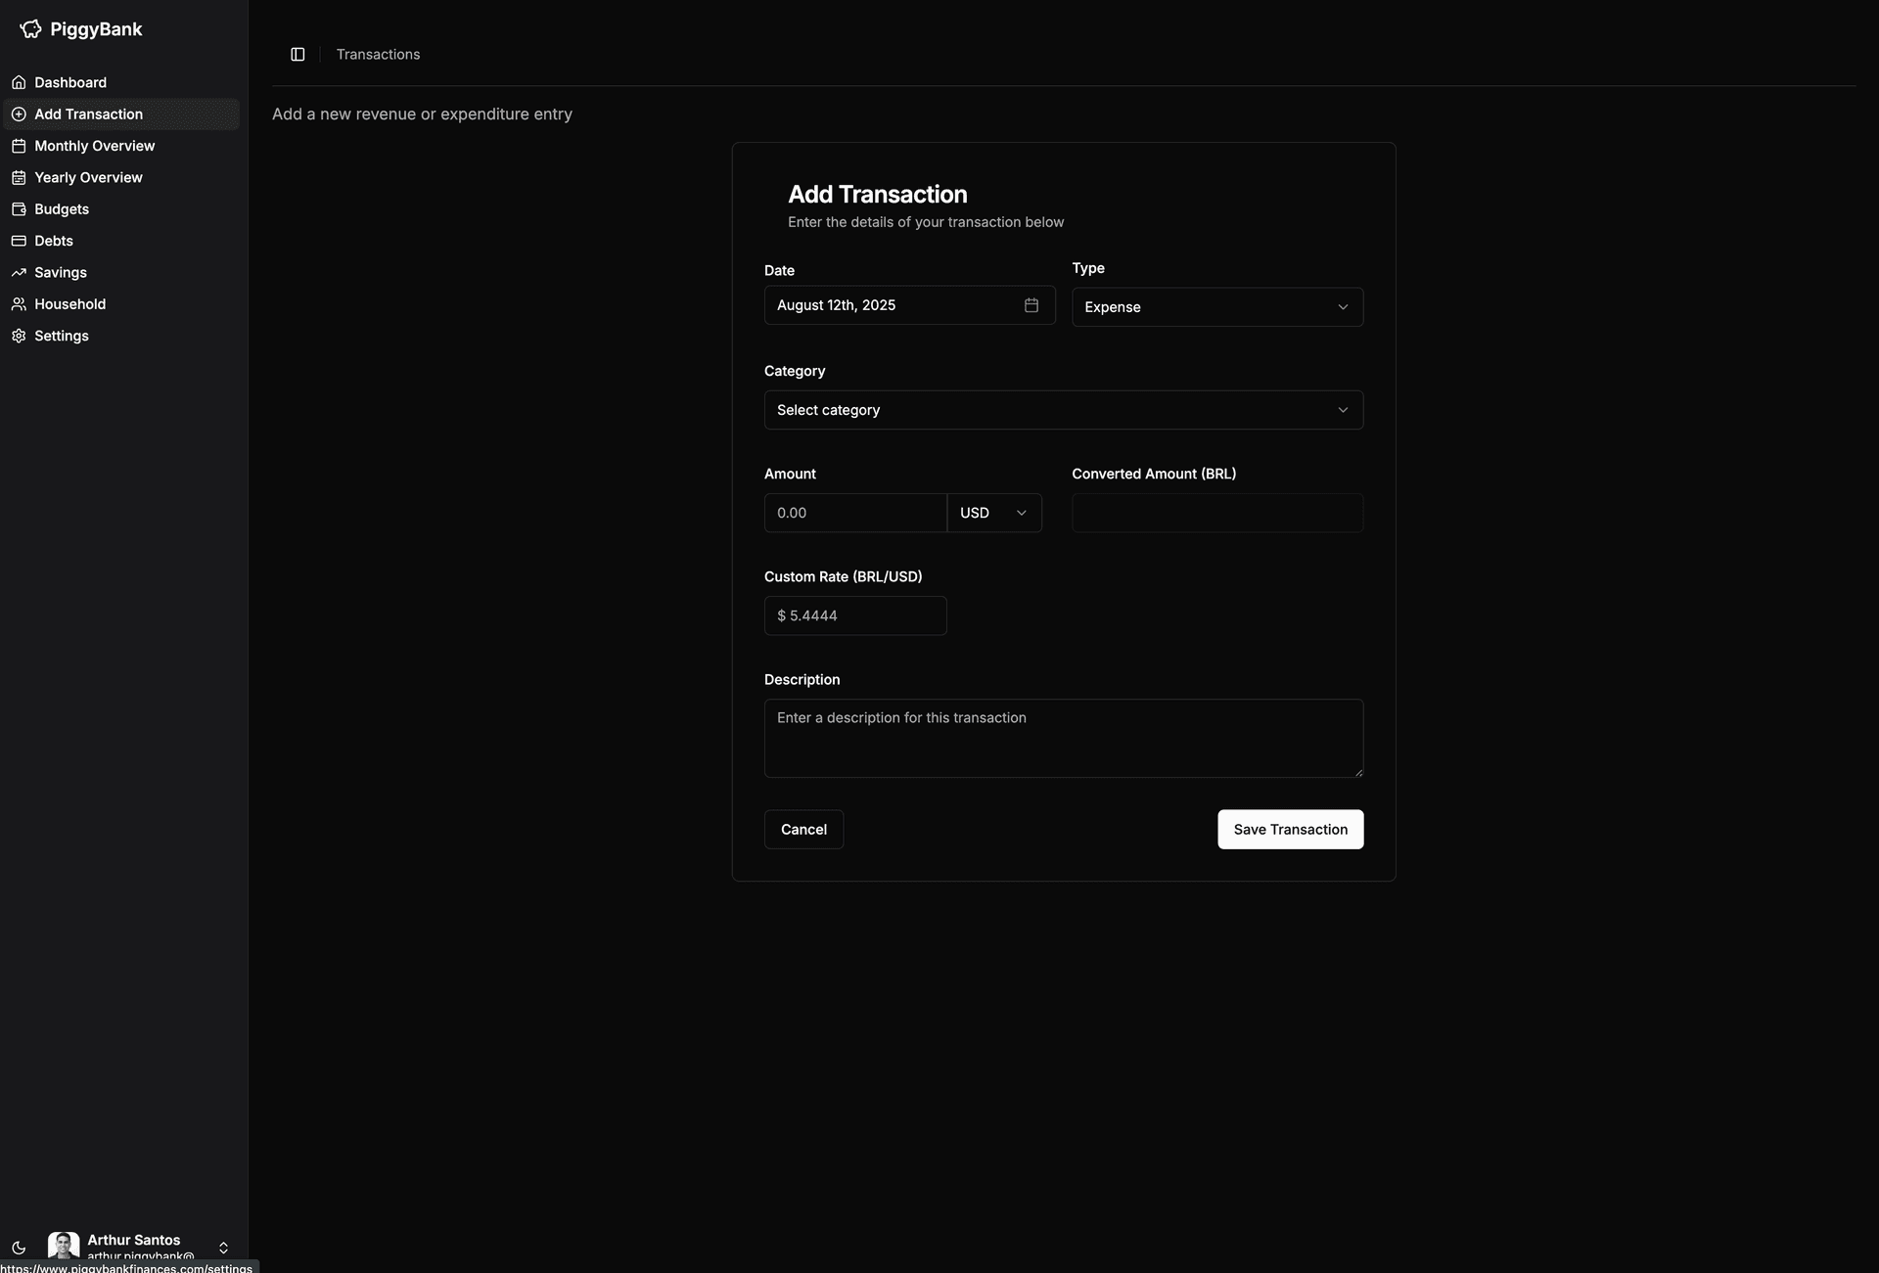Toggle the sidebar with the panel icon
The width and height of the screenshot is (1879, 1273).
(298, 54)
